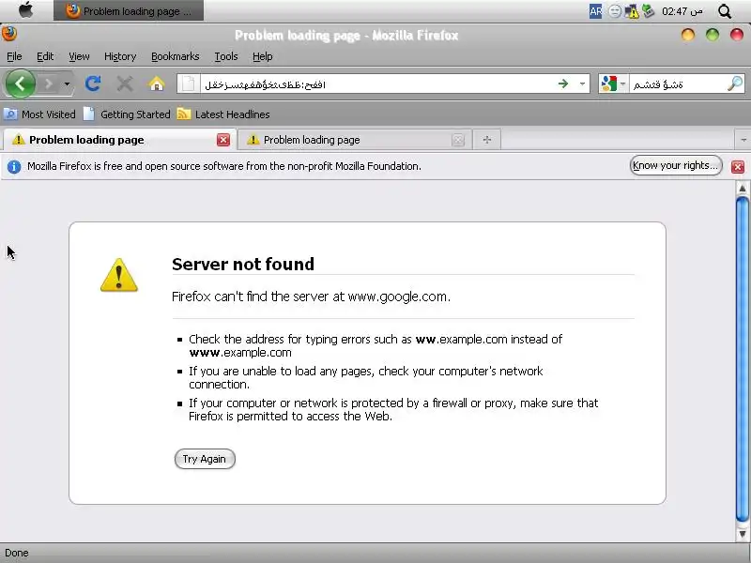Switch to Firefox taskbar entry Problem loading page
The height and width of the screenshot is (563, 751).
[x=129, y=11]
